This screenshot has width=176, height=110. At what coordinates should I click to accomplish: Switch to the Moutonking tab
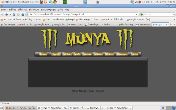pyautogui.click(x=127, y=24)
